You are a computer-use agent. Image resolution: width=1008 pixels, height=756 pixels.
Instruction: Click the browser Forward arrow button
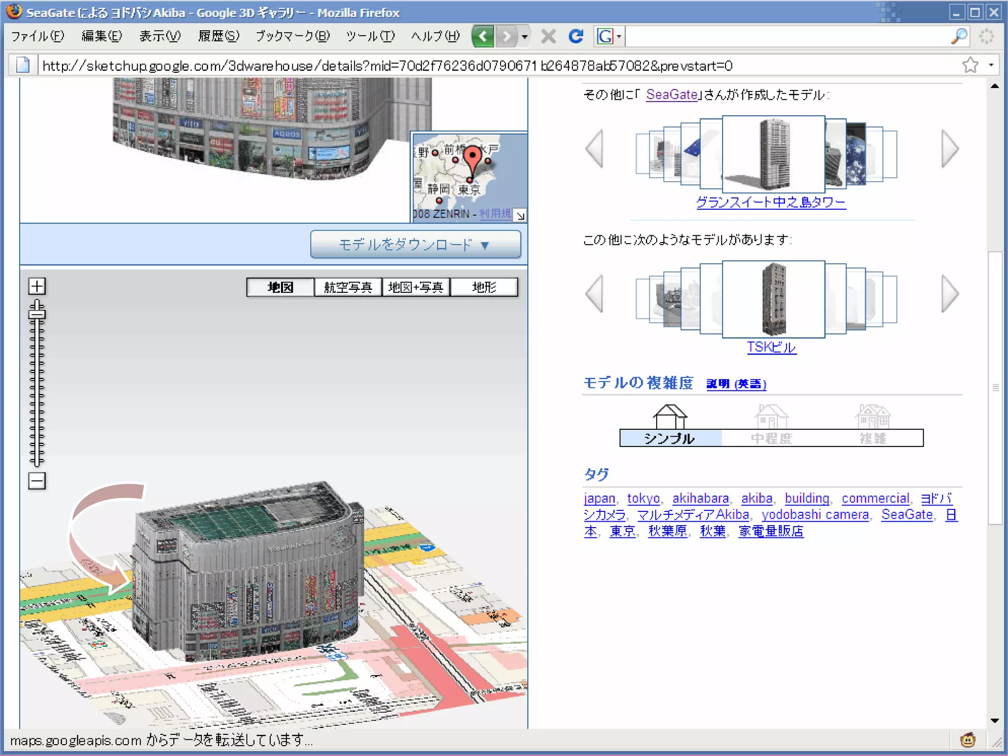(506, 36)
